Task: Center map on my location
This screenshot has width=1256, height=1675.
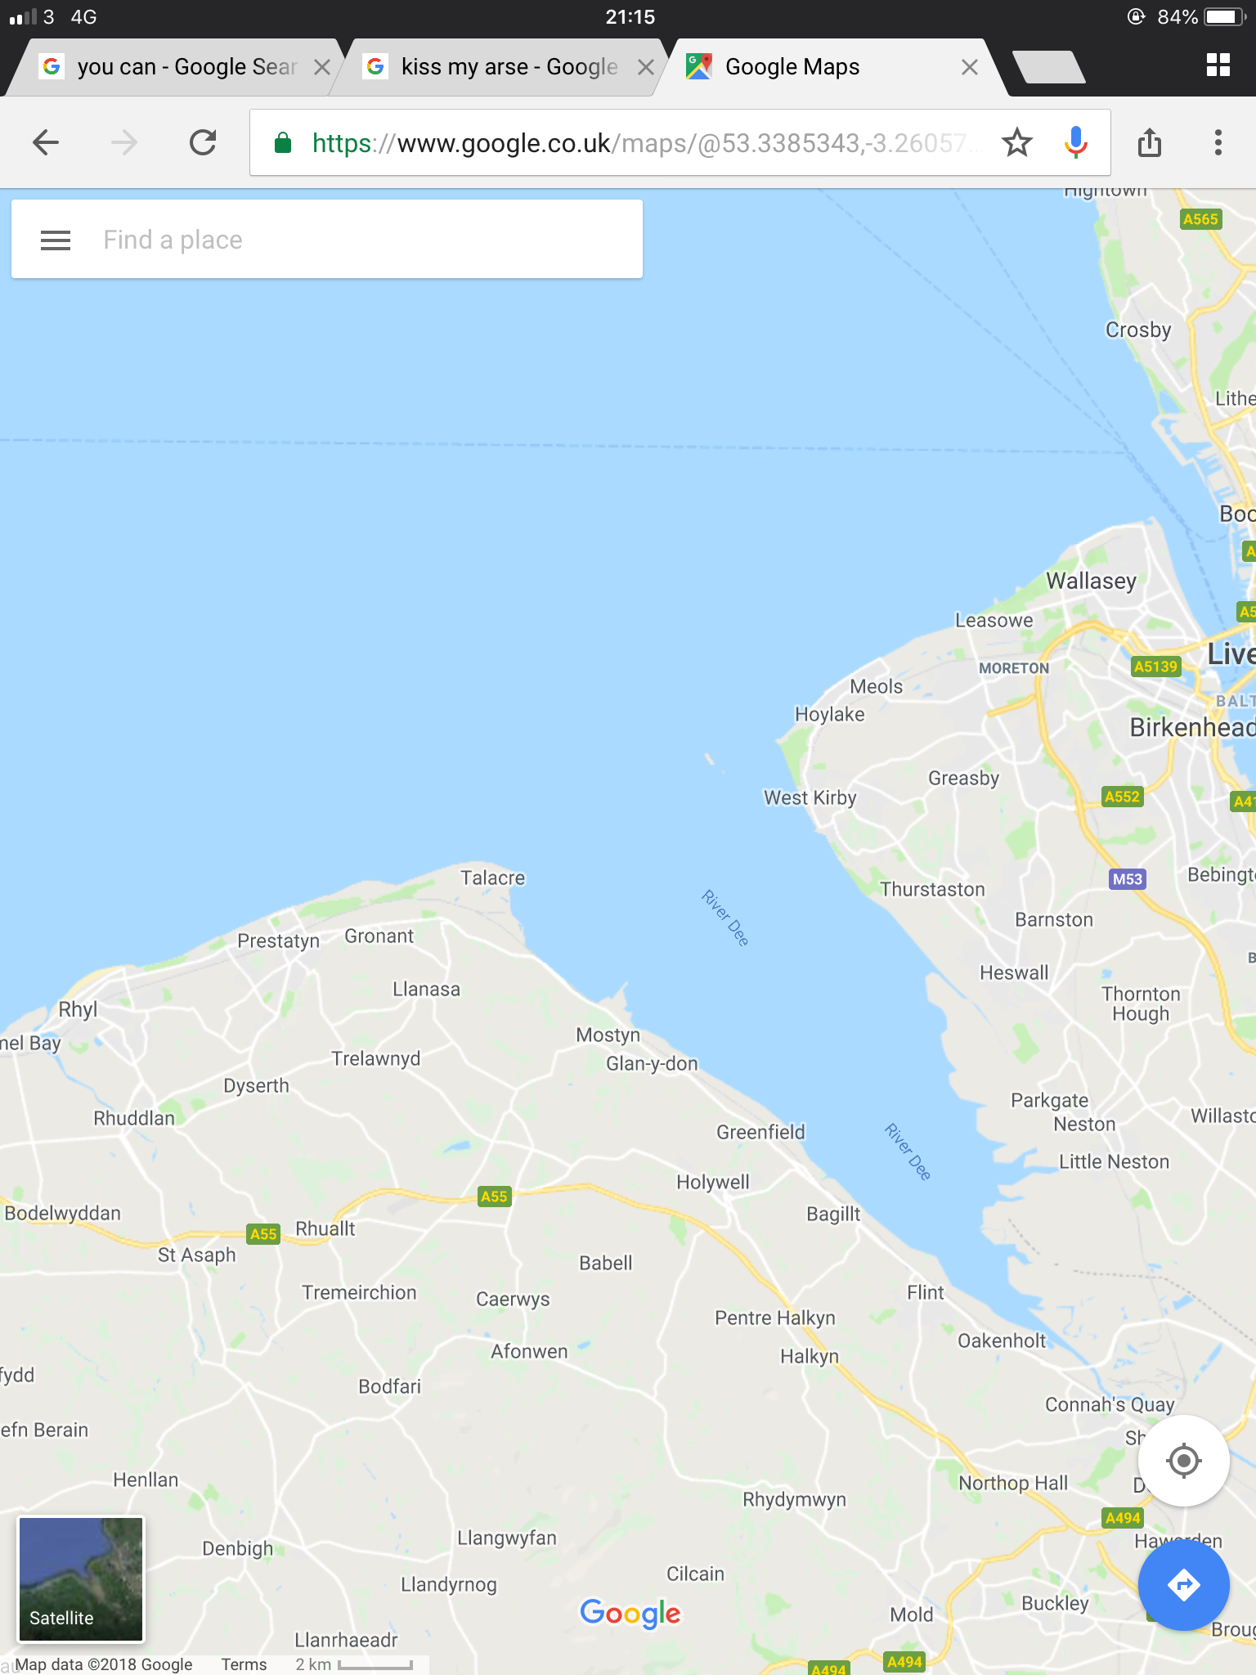Action: point(1183,1460)
